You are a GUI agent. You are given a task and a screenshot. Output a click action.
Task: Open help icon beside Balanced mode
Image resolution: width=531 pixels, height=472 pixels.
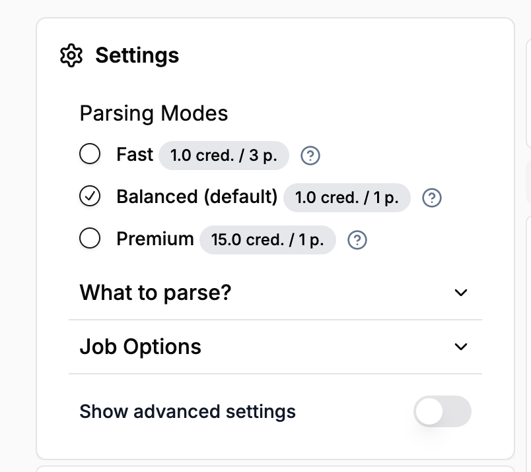(432, 198)
